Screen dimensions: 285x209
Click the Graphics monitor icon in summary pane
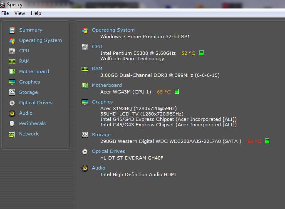85,102
